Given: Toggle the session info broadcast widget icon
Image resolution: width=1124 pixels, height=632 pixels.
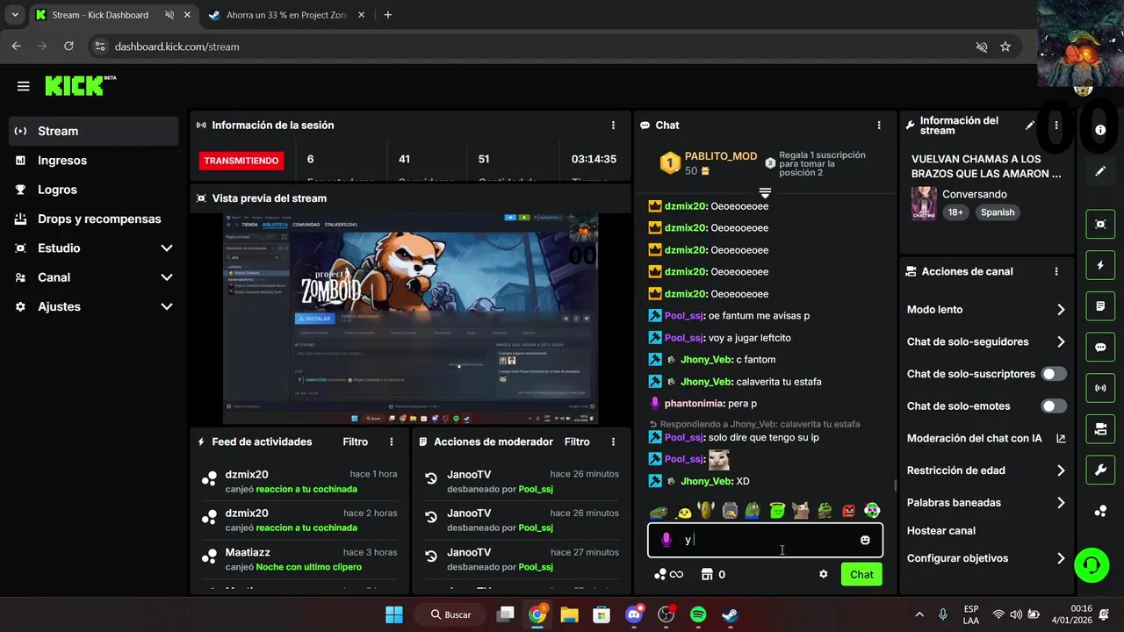Looking at the screenshot, I should point(1100,388).
